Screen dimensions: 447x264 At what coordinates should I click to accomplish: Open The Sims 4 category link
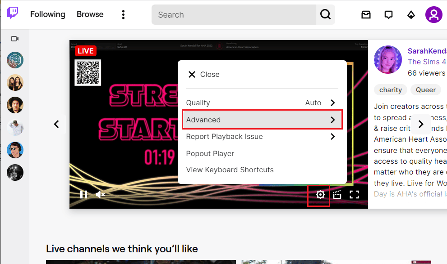click(427, 62)
